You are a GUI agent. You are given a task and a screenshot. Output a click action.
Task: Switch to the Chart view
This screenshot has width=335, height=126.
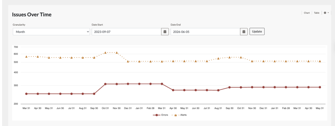(x=307, y=13)
